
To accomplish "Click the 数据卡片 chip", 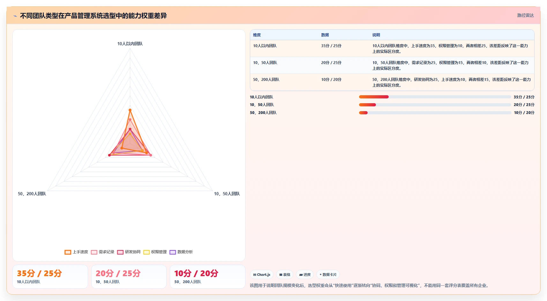I will click(328, 275).
